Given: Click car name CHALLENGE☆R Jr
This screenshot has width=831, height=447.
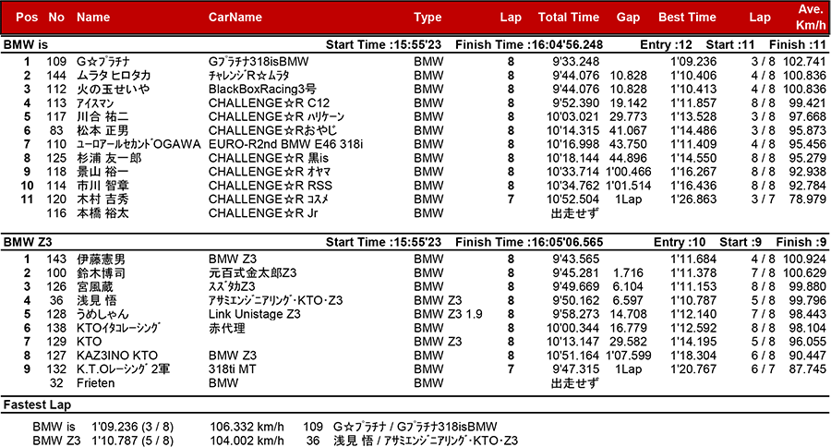Looking at the screenshot, I should 263,213.
